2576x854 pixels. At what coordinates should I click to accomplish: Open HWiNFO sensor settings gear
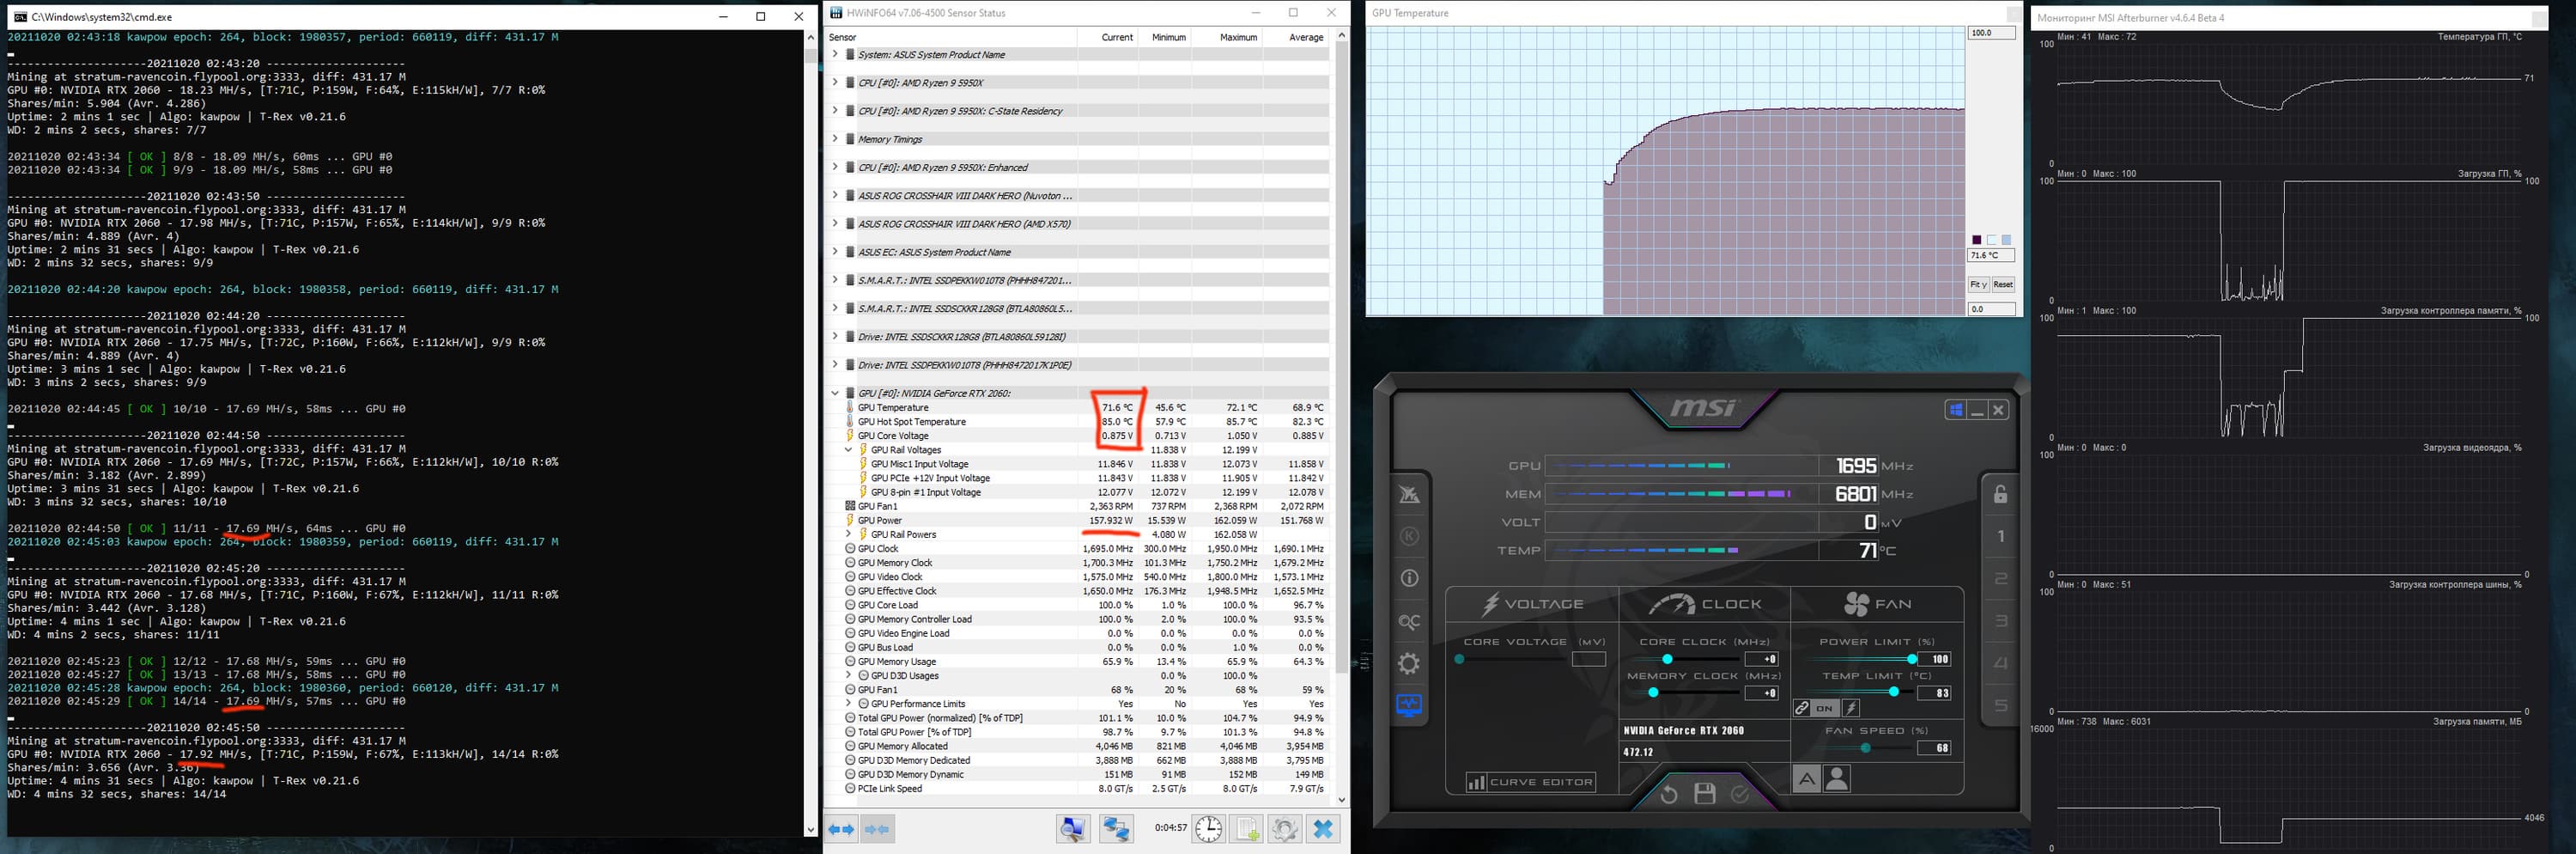(x=1285, y=829)
